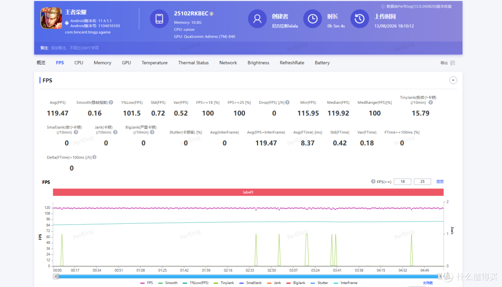Click the 导出 export table icon
Viewport: 502px width, 287px height.
tap(453, 63)
